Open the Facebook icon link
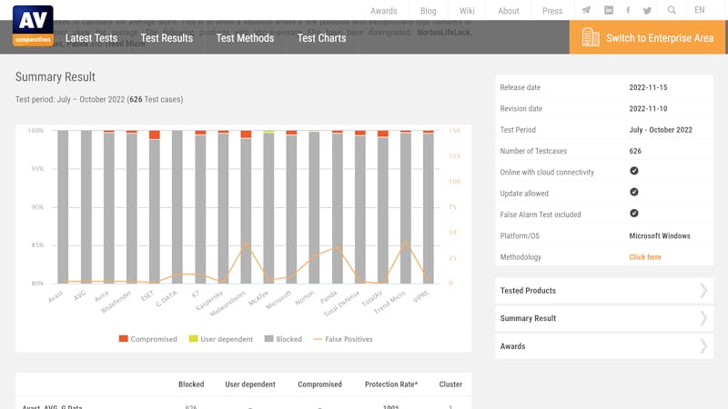The image size is (728, 409). [628, 10]
